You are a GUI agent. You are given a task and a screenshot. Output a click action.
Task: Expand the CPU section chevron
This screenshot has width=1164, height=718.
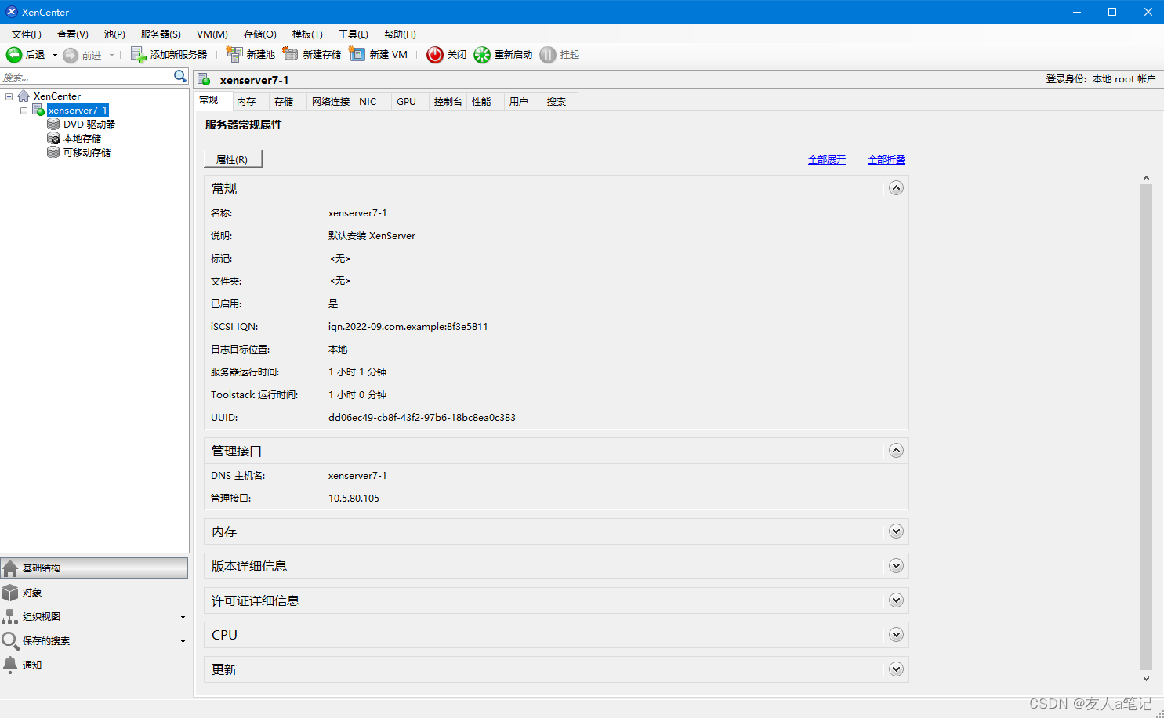(897, 635)
